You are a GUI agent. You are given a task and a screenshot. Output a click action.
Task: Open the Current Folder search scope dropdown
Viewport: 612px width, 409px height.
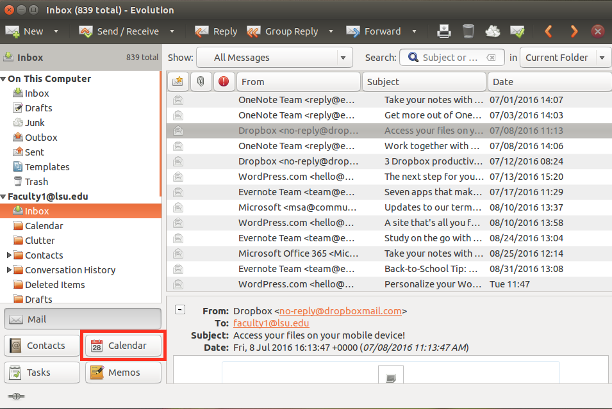click(601, 58)
